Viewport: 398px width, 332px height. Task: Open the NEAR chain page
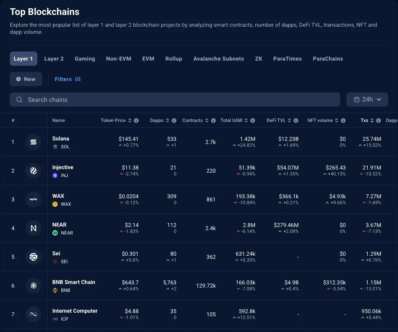click(x=59, y=225)
